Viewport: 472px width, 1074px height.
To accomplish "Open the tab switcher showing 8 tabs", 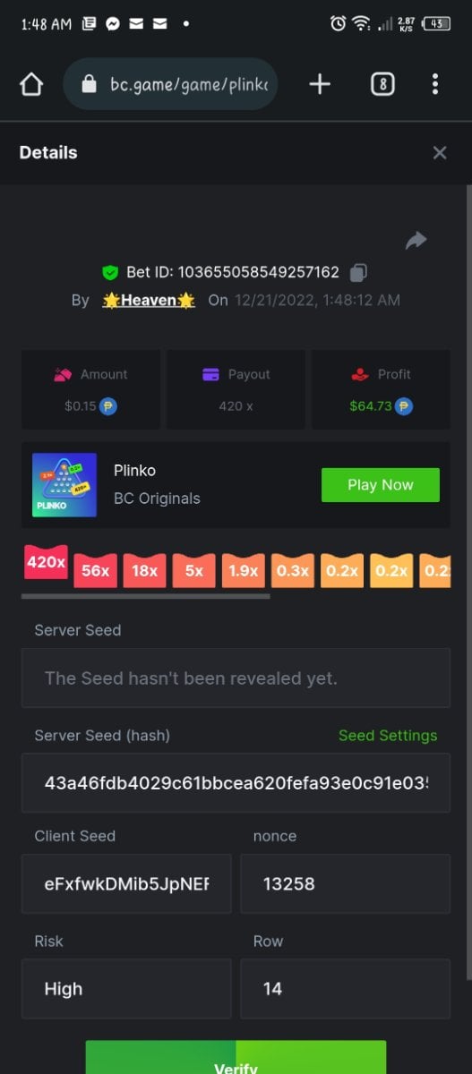I will point(382,84).
